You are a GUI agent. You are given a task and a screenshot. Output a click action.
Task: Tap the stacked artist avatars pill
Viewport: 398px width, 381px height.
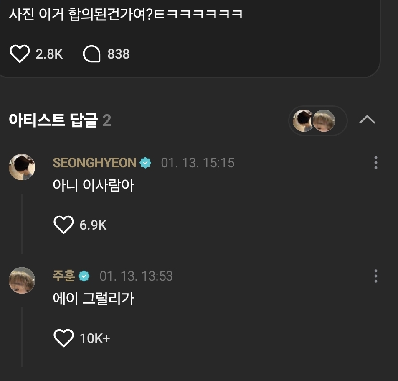[x=318, y=121]
